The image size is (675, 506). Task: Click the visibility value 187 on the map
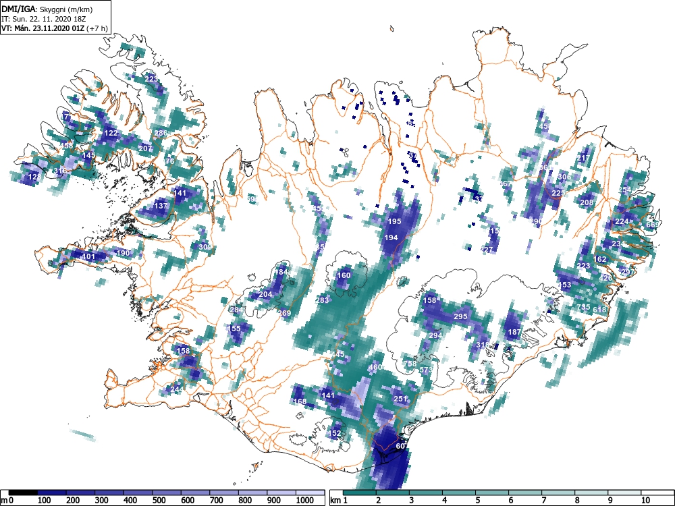point(514,332)
